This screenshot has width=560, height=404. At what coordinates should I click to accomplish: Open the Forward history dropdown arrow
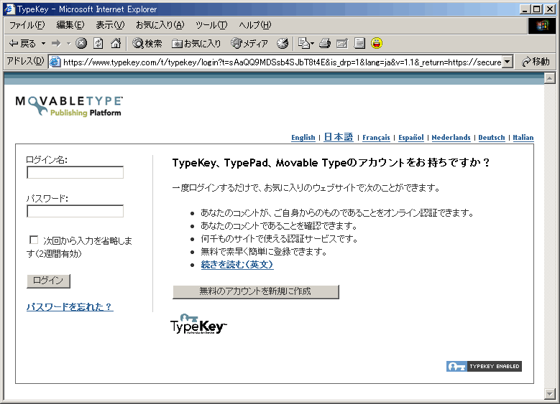[x=68, y=44]
